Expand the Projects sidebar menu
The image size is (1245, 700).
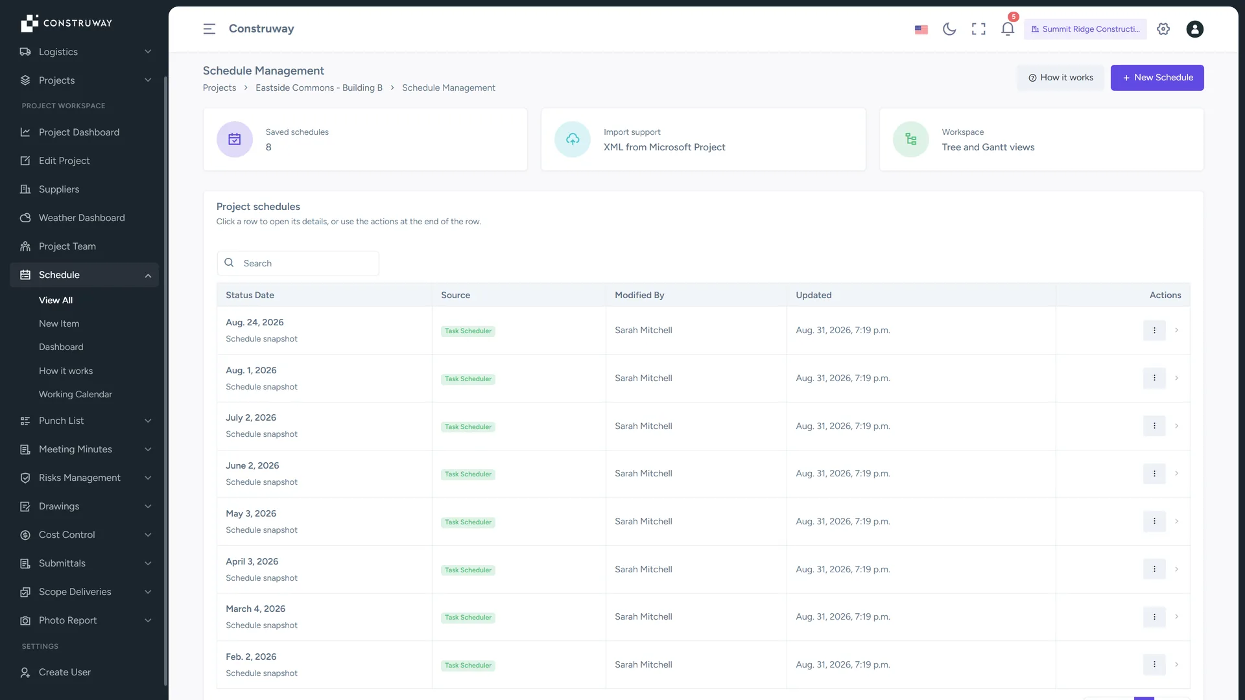point(84,80)
